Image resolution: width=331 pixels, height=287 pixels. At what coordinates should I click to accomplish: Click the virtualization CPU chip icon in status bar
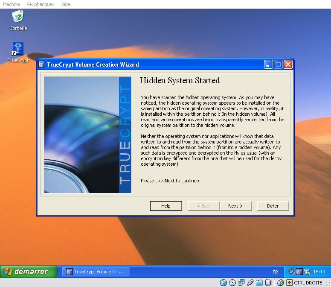coord(268,283)
